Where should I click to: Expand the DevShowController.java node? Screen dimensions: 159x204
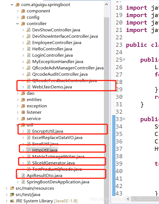pos(23,30)
